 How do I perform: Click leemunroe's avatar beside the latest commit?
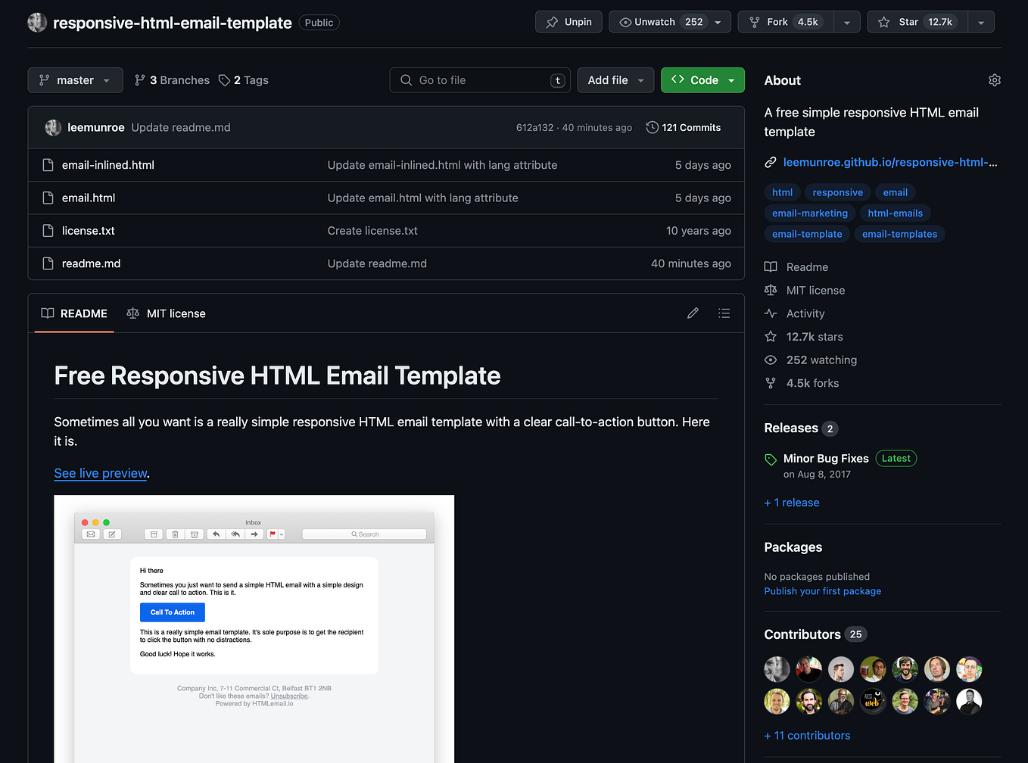tap(51, 127)
